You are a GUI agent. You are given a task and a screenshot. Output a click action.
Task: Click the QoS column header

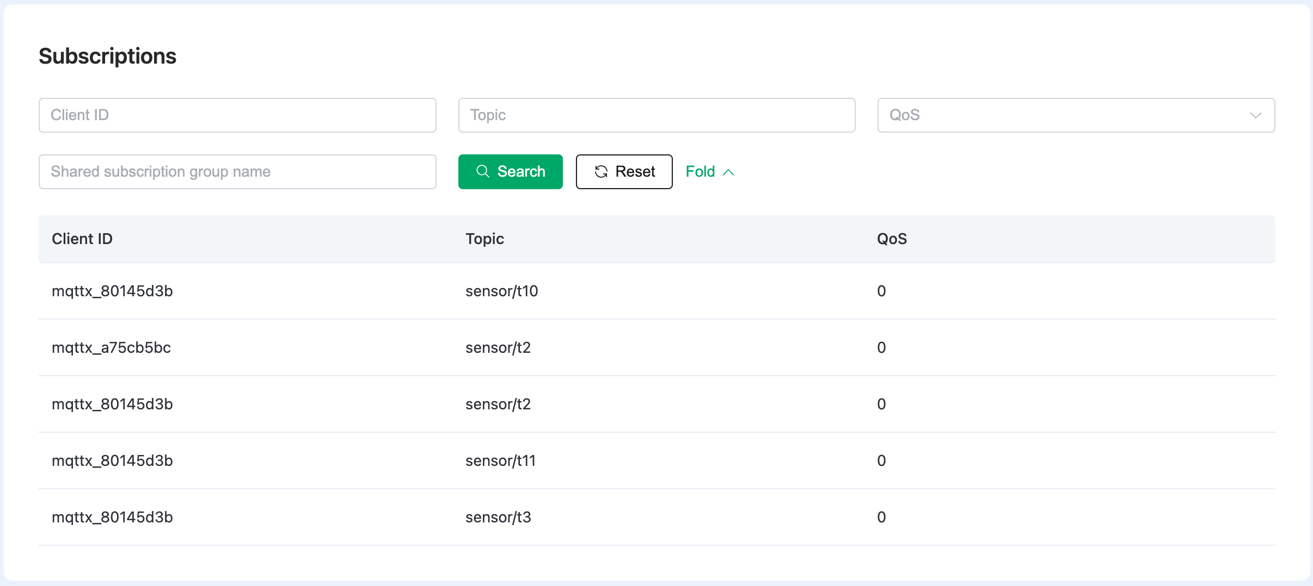point(892,239)
